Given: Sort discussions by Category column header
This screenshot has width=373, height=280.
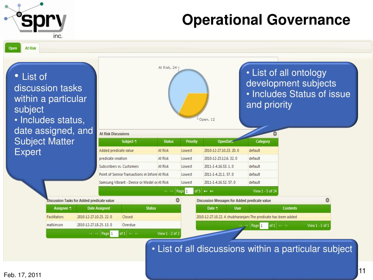Looking at the screenshot, I should tap(263, 142).
